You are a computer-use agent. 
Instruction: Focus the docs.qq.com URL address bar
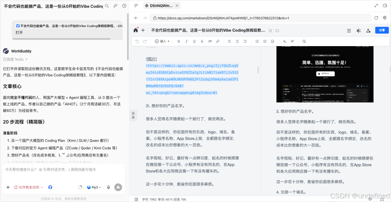(261, 18)
